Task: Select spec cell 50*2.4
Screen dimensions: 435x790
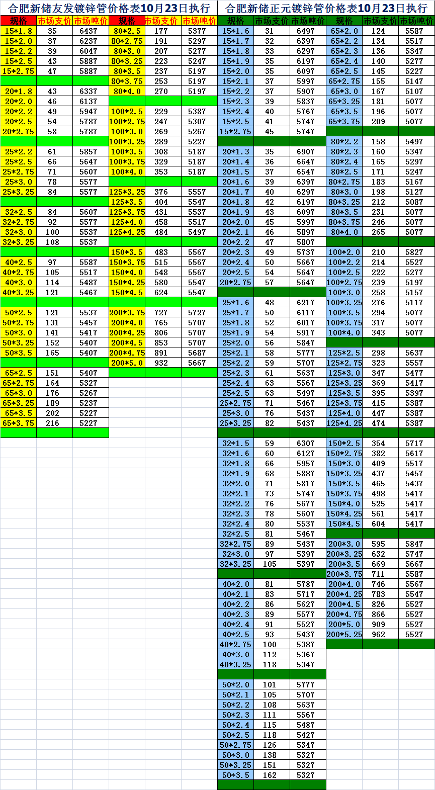Action: click(236, 725)
